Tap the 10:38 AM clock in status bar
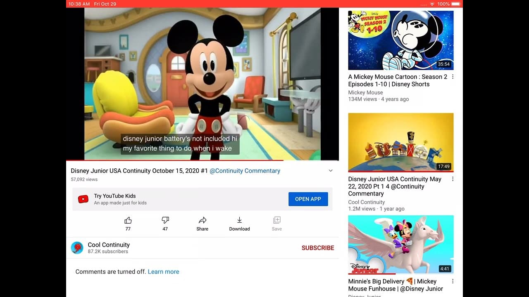 pyautogui.click(x=79, y=4)
